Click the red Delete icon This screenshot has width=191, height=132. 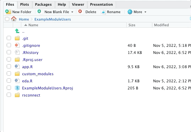pyautogui.click(x=80, y=11)
